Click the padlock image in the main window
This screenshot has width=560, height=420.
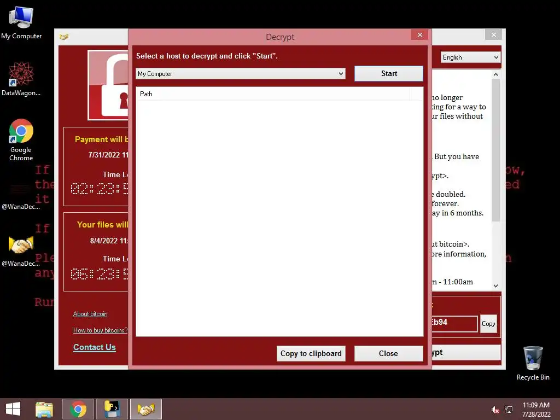tap(108, 85)
